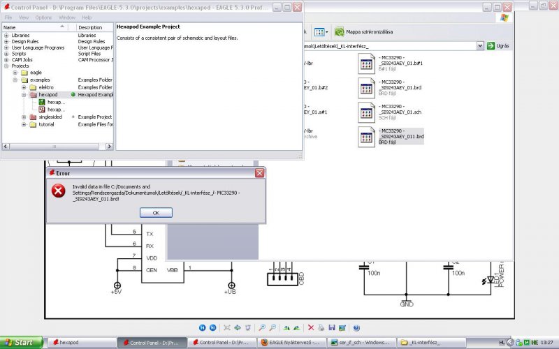Expand the singlesided project node
The image size is (559, 349).
pos(24,117)
